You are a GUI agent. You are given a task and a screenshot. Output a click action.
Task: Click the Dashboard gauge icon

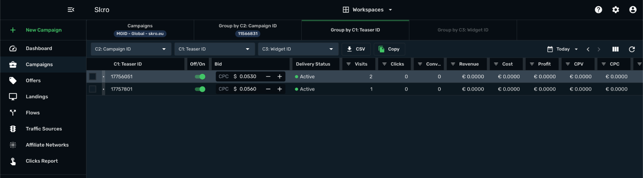click(x=13, y=48)
